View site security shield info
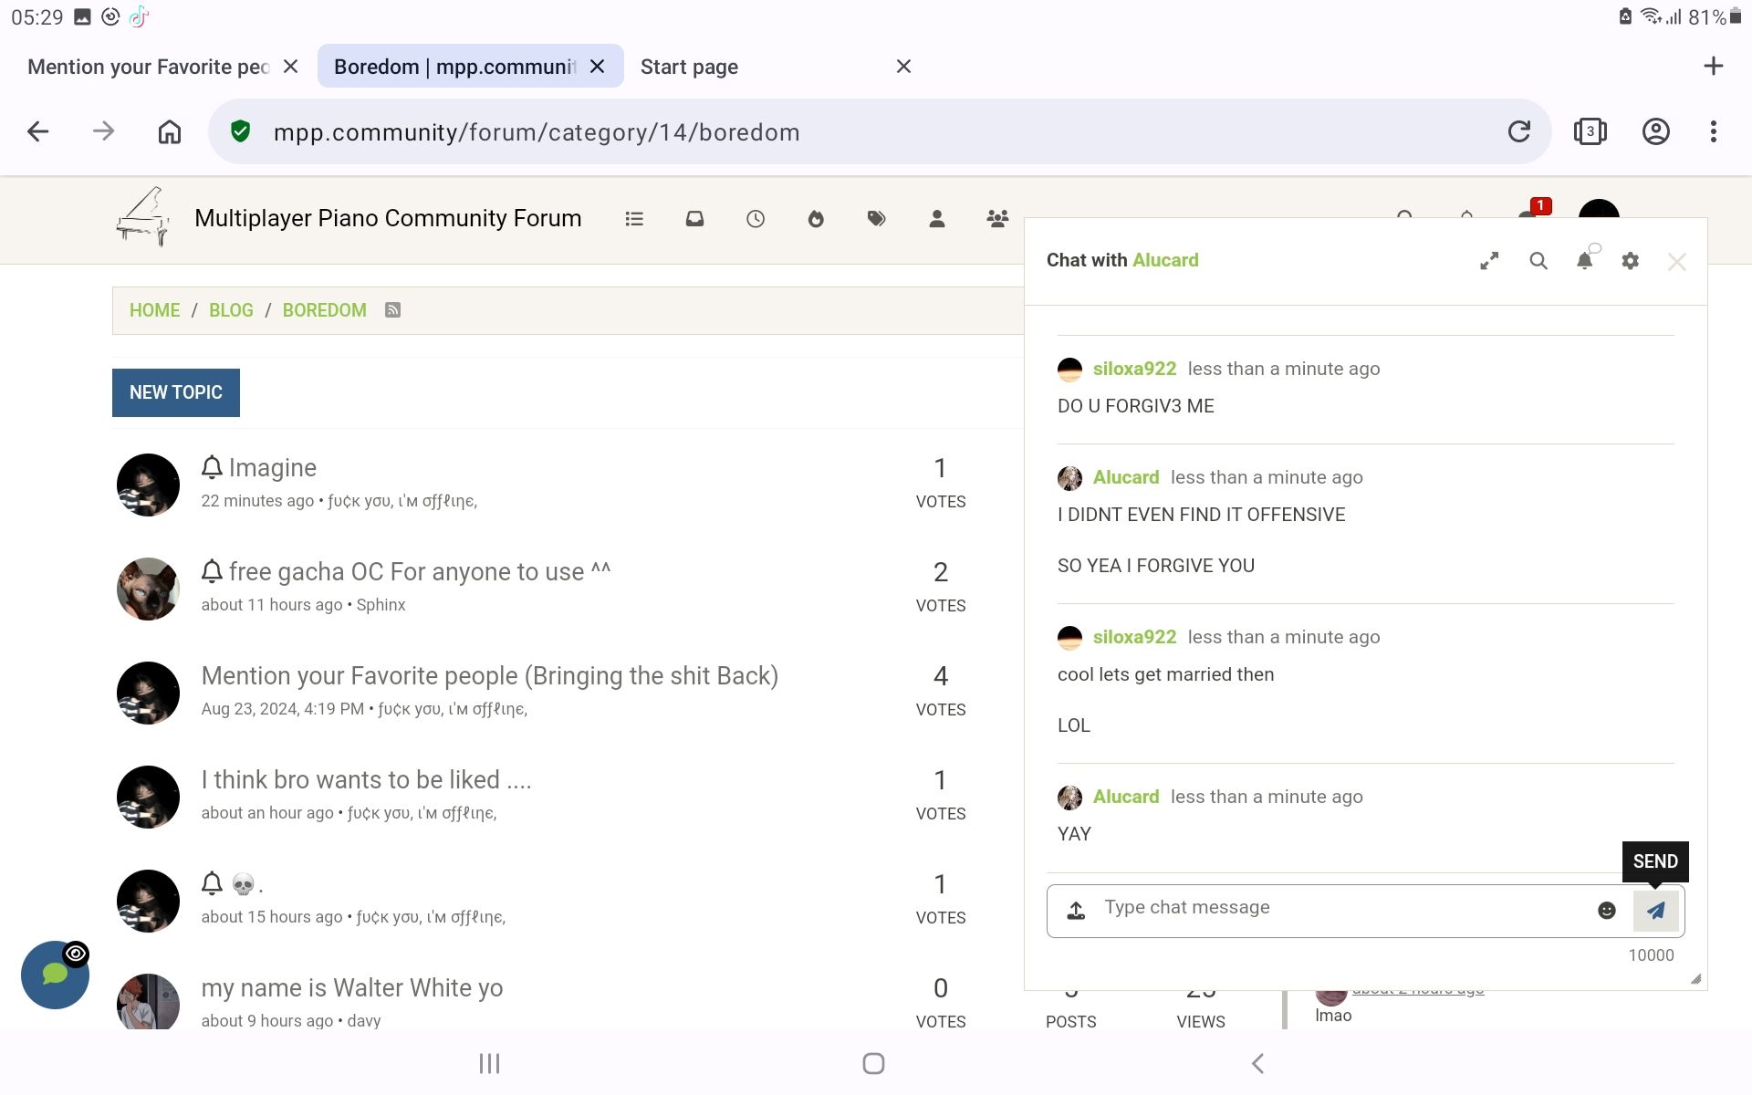 point(240,131)
